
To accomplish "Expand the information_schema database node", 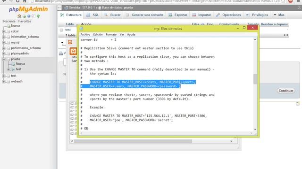I will tap(4, 37).
